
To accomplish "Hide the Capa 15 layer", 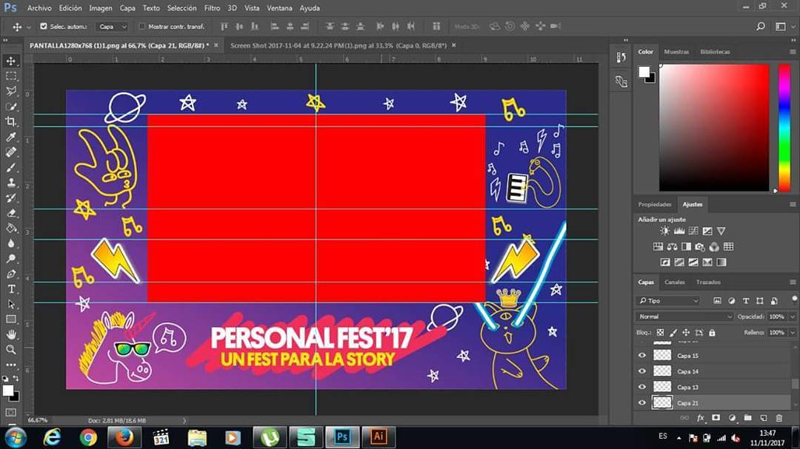I will coord(641,356).
